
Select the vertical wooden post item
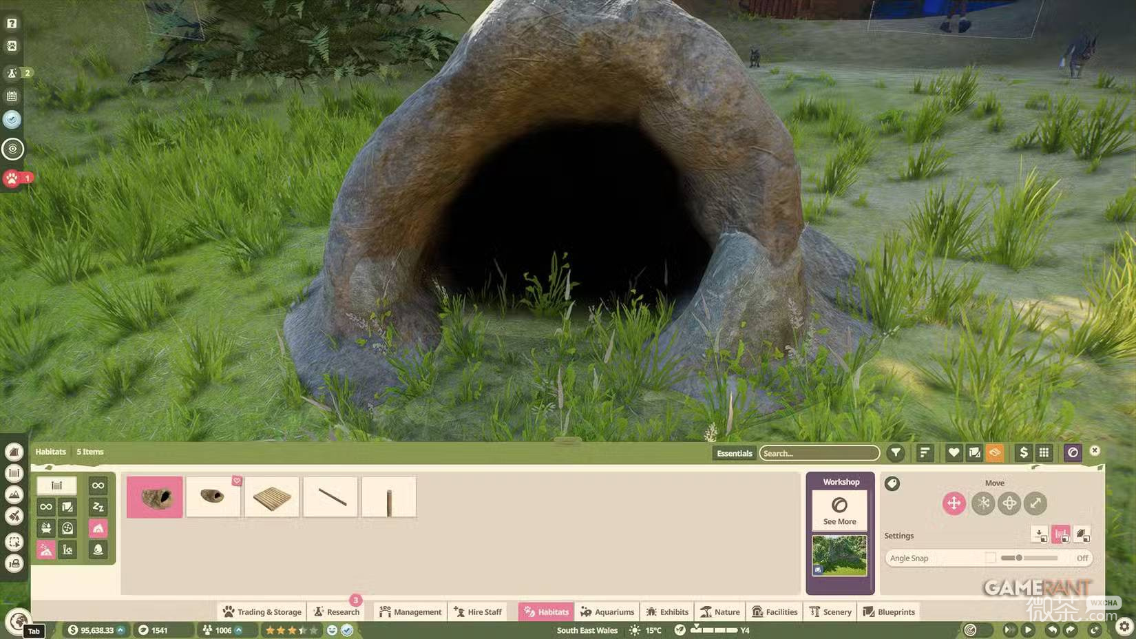389,497
